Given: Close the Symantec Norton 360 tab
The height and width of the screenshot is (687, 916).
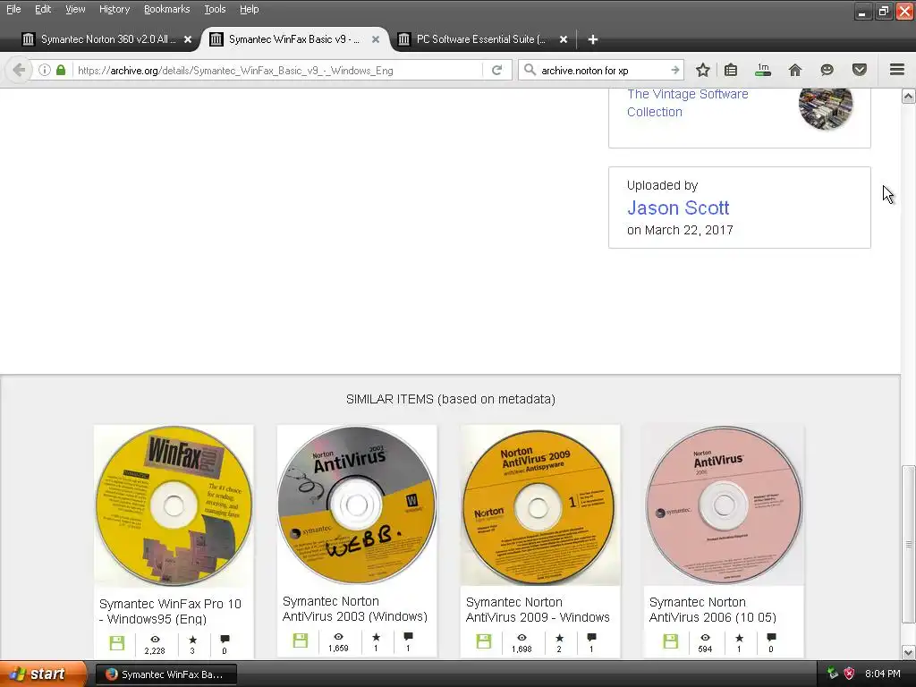Looking at the screenshot, I should coord(188,39).
